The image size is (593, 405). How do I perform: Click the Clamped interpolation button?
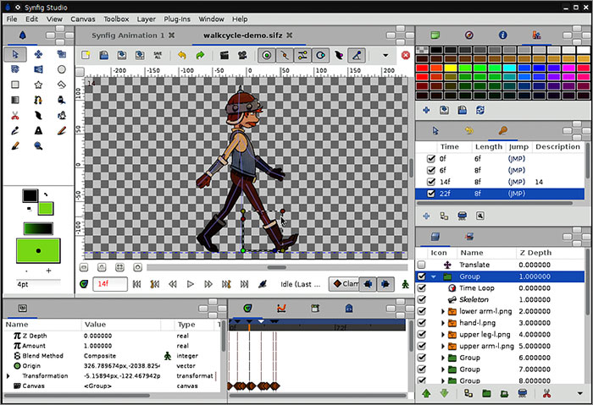point(343,284)
